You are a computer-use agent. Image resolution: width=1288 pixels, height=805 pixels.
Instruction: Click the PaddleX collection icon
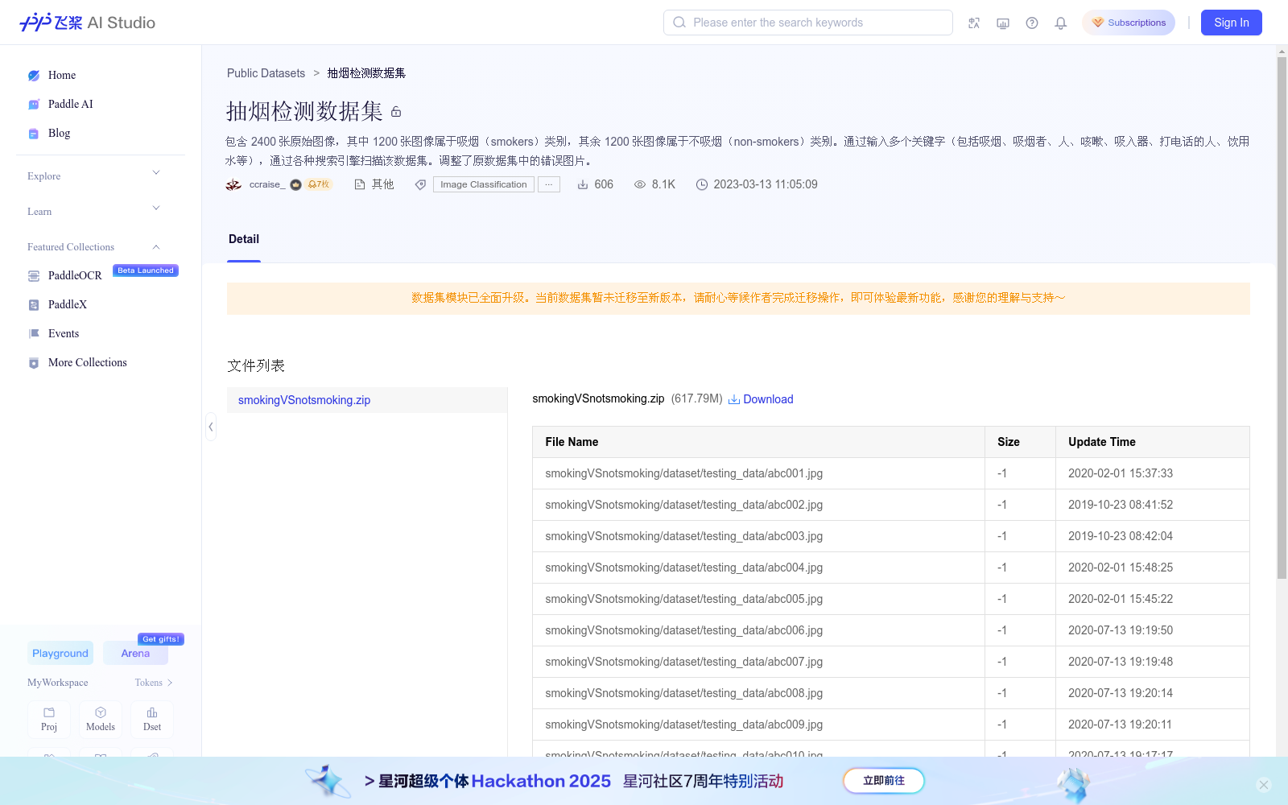(34, 305)
